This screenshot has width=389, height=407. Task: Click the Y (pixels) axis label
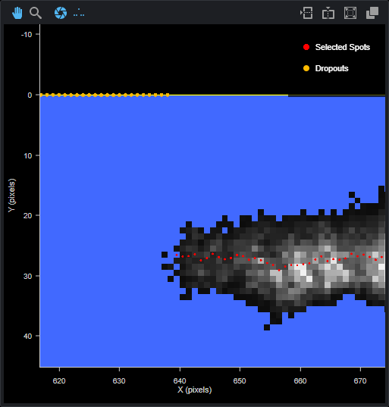(11, 196)
